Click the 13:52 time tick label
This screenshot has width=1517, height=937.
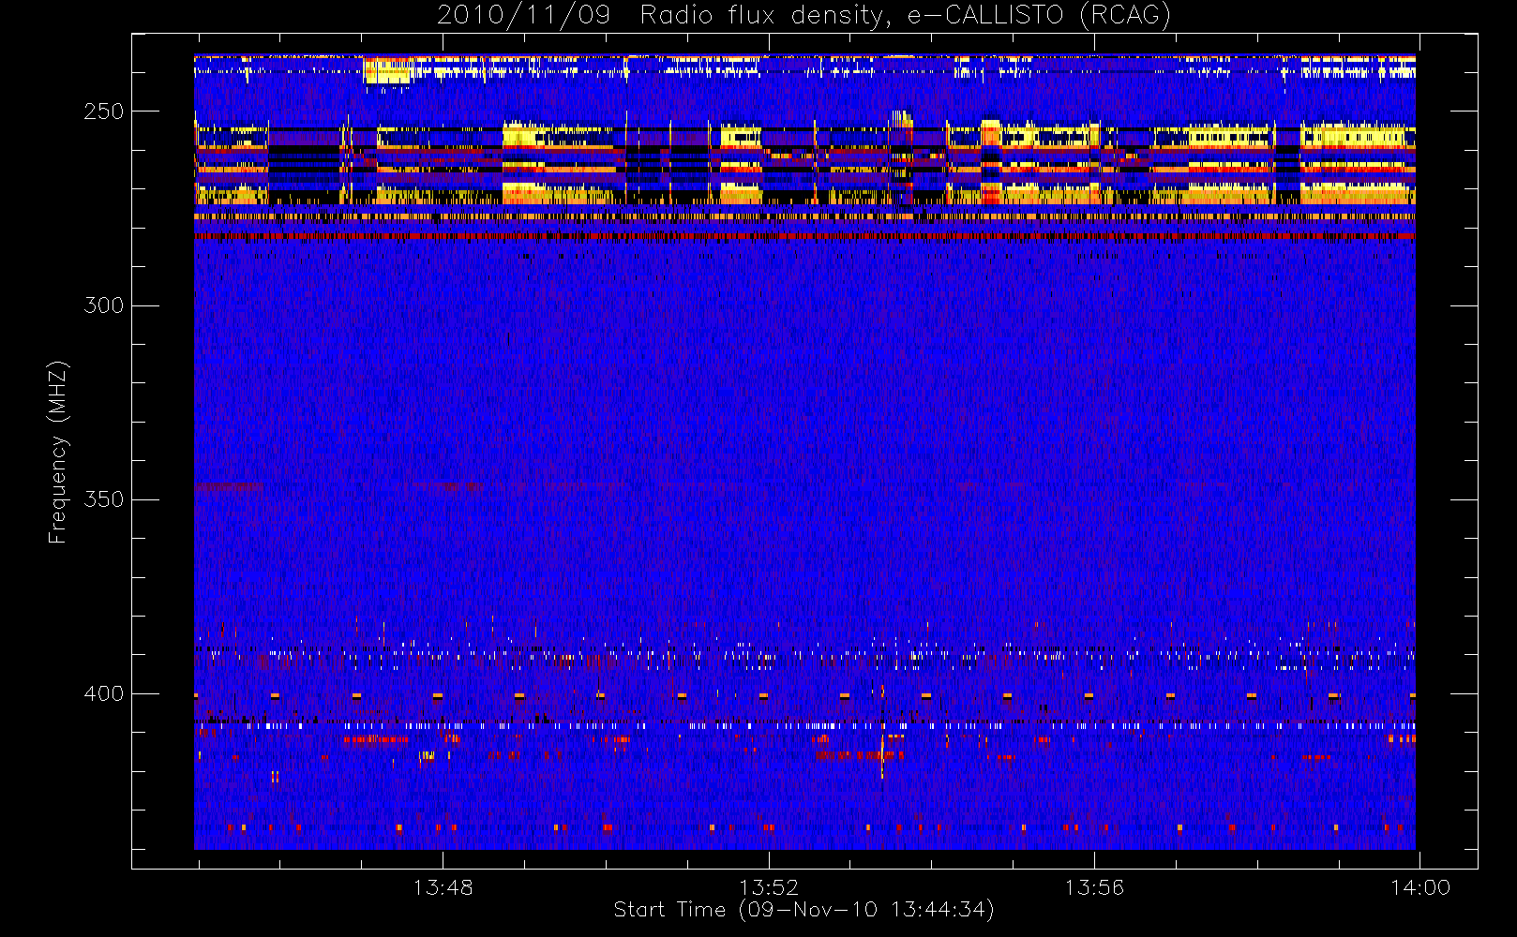pyautogui.click(x=769, y=886)
